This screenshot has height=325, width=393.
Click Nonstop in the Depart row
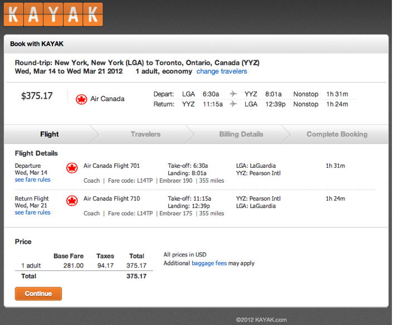tap(306, 94)
